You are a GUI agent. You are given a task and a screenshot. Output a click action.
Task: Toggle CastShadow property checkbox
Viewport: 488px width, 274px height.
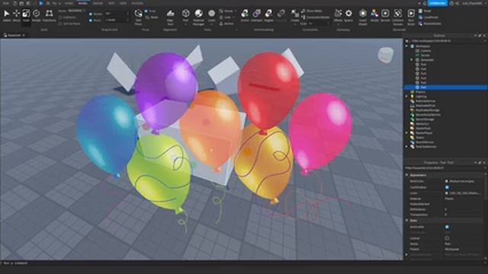[447, 187]
